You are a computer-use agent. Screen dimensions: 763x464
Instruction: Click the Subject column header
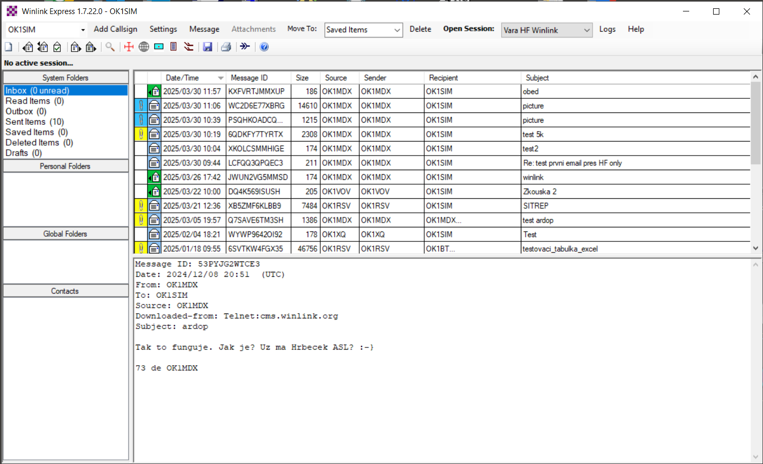coord(636,78)
